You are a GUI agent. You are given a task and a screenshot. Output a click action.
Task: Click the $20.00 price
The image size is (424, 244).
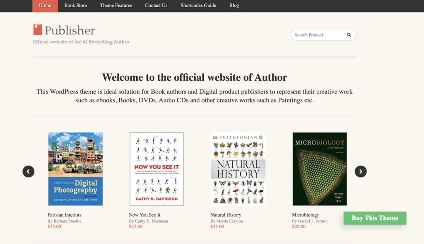299,227
